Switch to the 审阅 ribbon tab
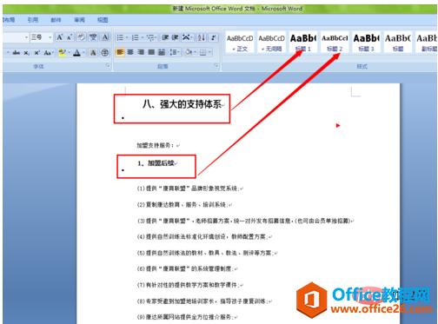 pos(79,20)
